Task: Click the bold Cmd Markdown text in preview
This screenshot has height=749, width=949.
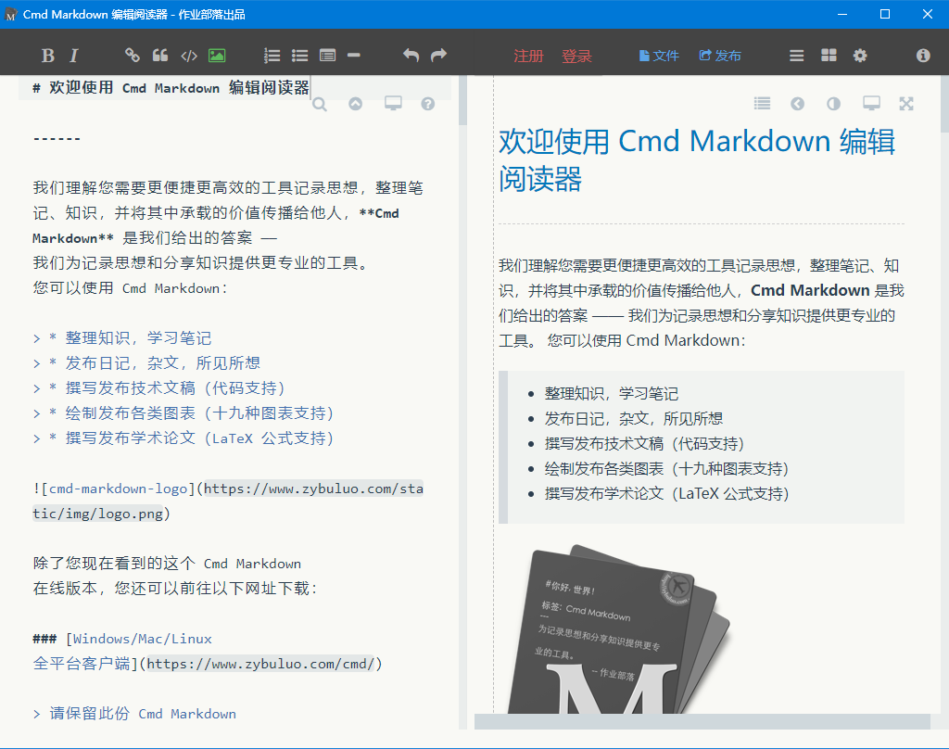Action: point(810,291)
